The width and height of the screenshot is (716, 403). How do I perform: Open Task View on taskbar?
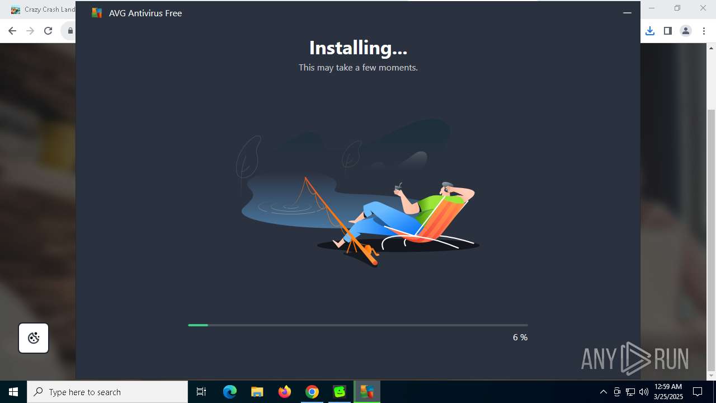pyautogui.click(x=201, y=392)
